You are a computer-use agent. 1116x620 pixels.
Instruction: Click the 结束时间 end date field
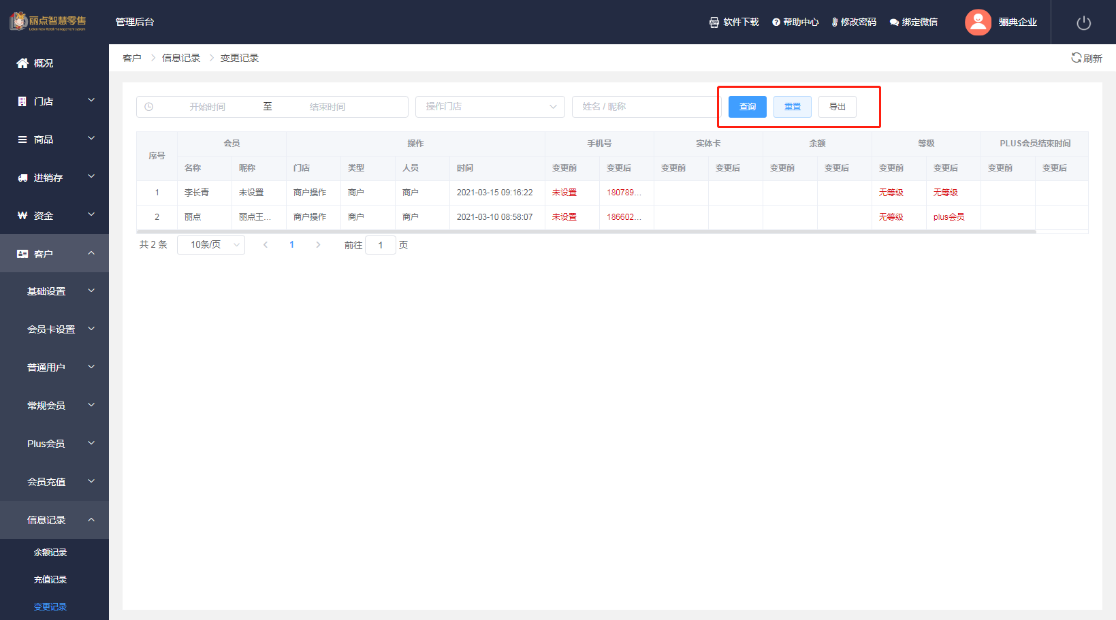click(x=328, y=107)
